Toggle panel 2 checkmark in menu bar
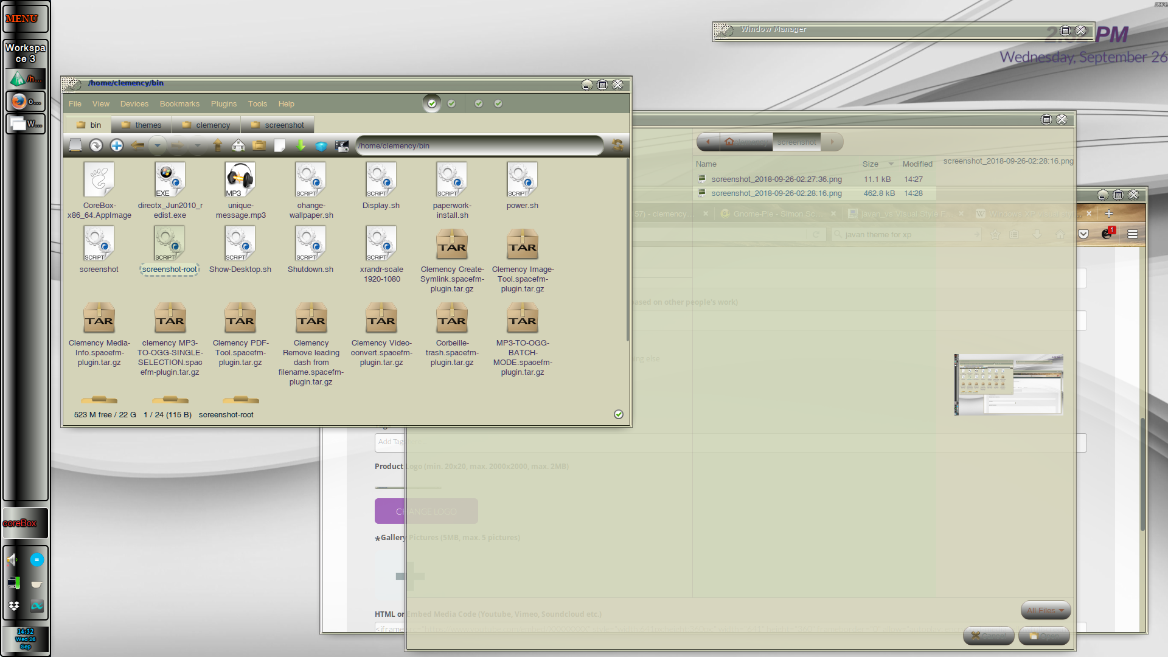This screenshot has width=1168, height=657. pos(451,104)
